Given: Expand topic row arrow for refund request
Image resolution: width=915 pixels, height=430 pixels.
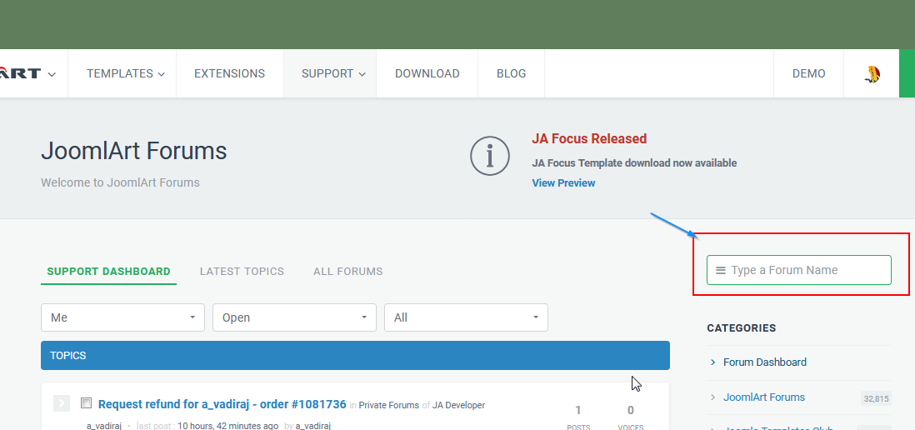Looking at the screenshot, I should pos(62,403).
